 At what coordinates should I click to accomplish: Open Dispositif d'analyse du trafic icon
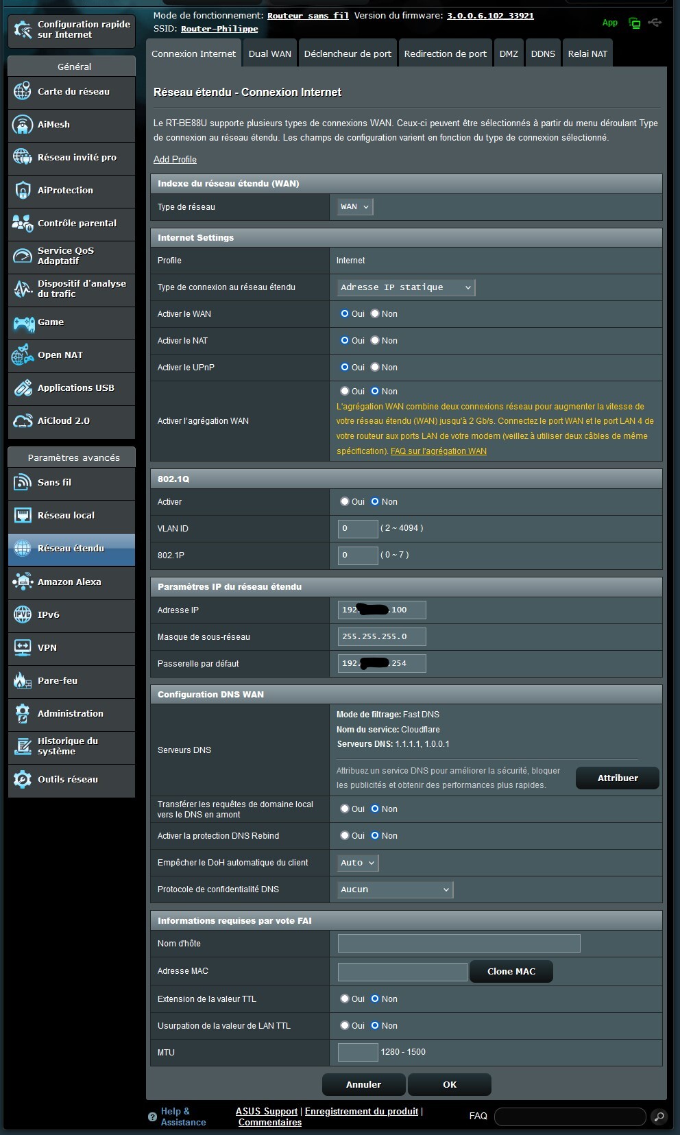click(x=23, y=289)
